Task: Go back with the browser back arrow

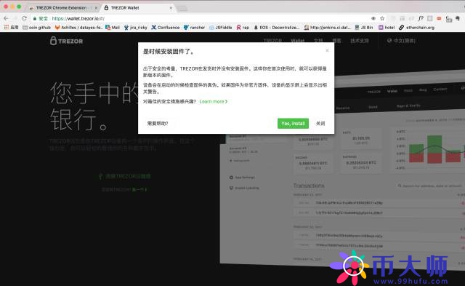Action: tap(6, 18)
